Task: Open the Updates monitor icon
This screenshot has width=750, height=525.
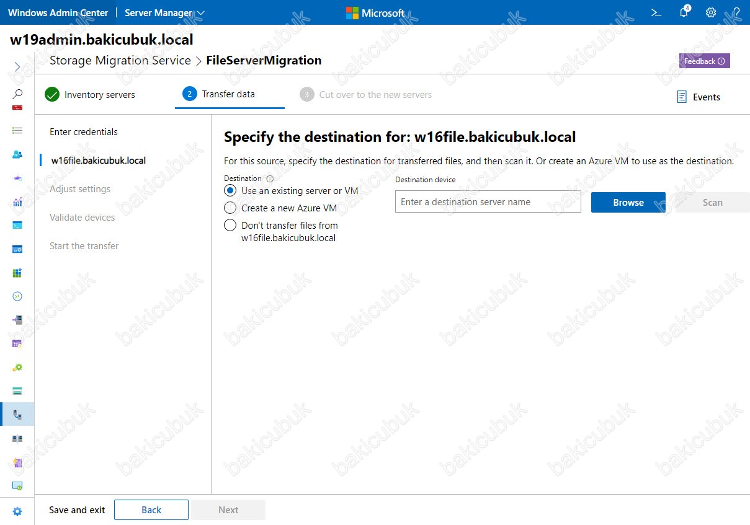Action: pos(17,486)
